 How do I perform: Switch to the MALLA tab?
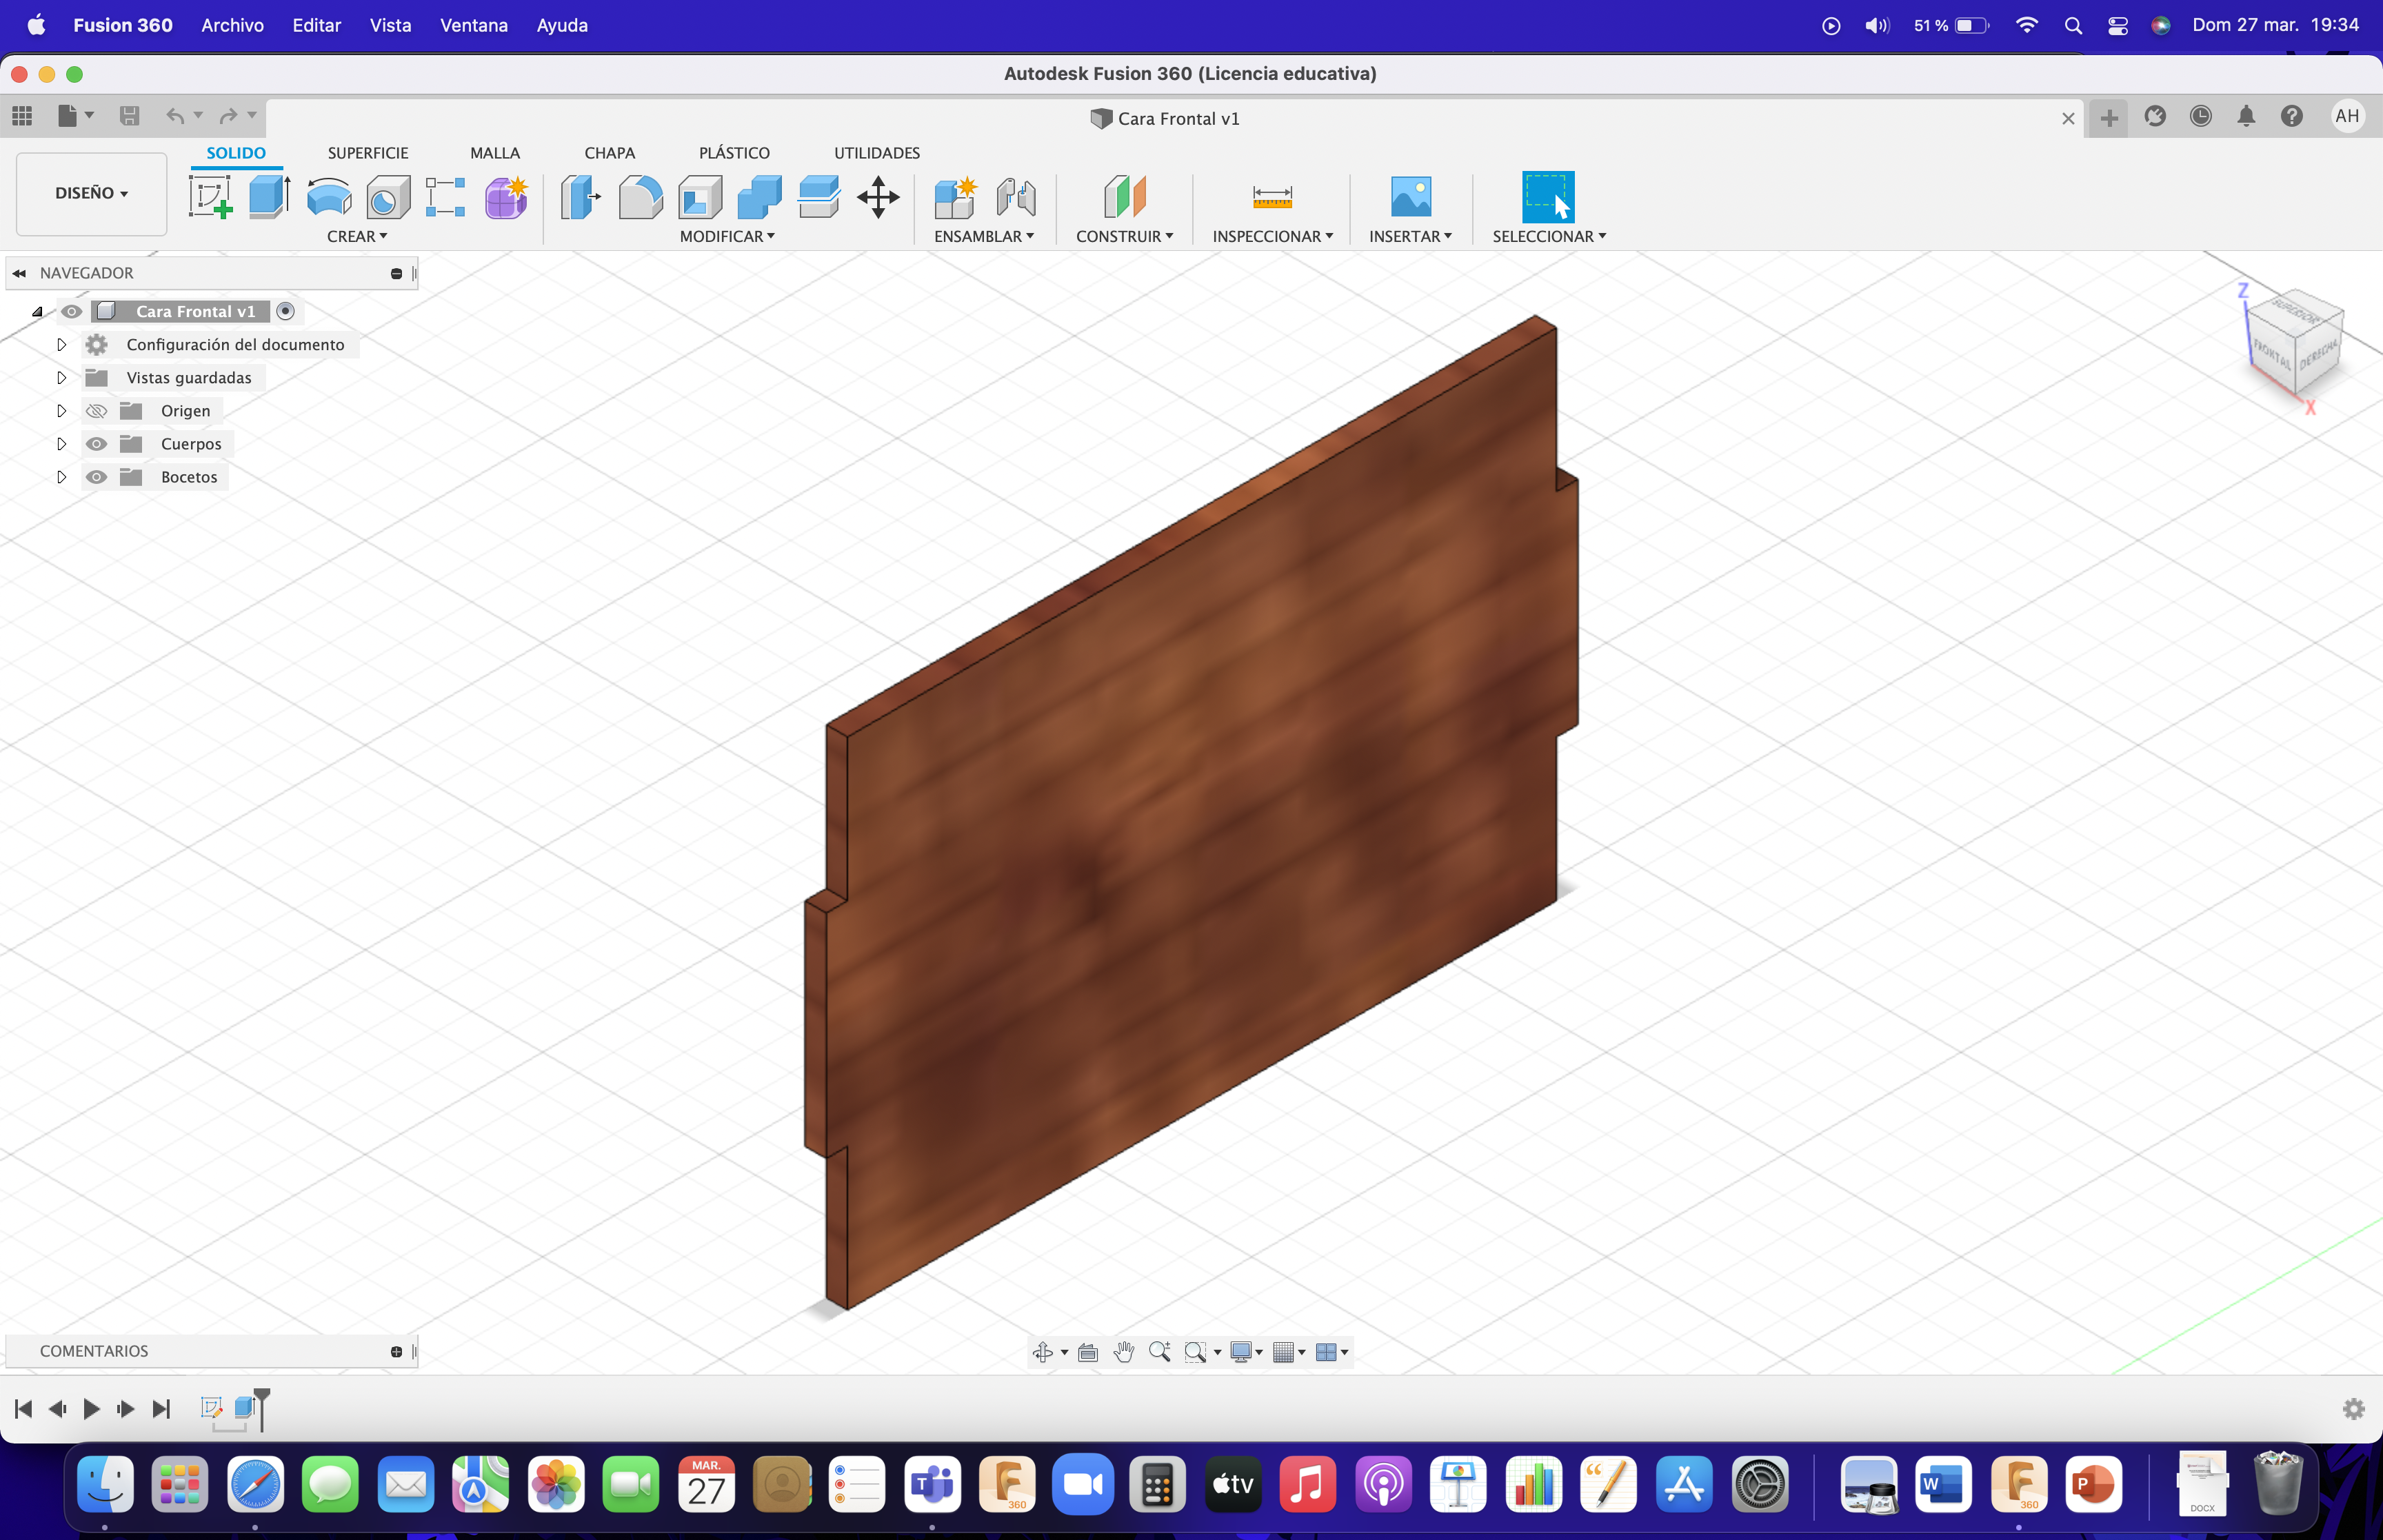[495, 153]
